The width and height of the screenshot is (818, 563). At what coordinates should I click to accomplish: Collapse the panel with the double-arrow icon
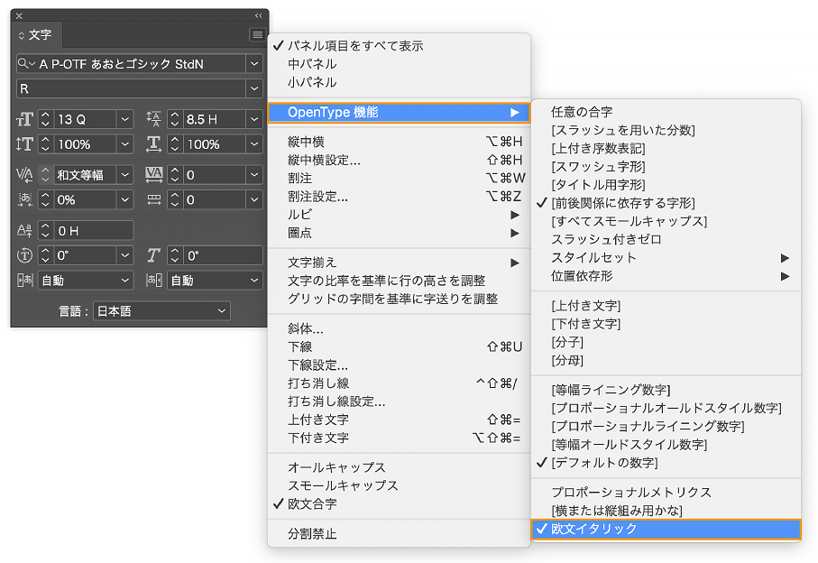tap(259, 15)
